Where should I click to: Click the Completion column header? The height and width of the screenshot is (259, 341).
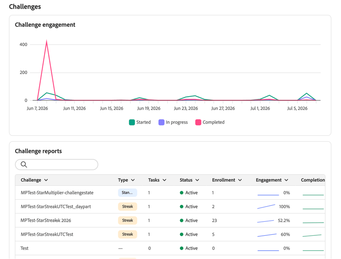[313, 180]
